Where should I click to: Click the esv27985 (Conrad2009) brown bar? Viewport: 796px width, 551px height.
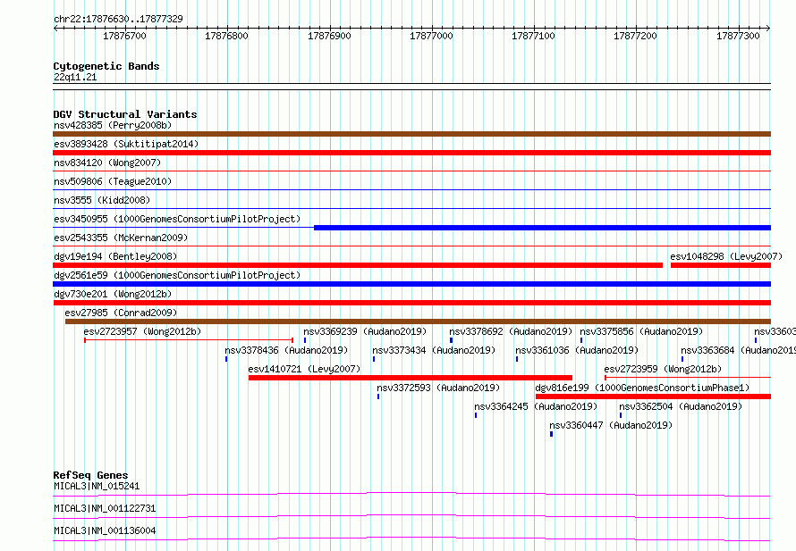(418, 321)
